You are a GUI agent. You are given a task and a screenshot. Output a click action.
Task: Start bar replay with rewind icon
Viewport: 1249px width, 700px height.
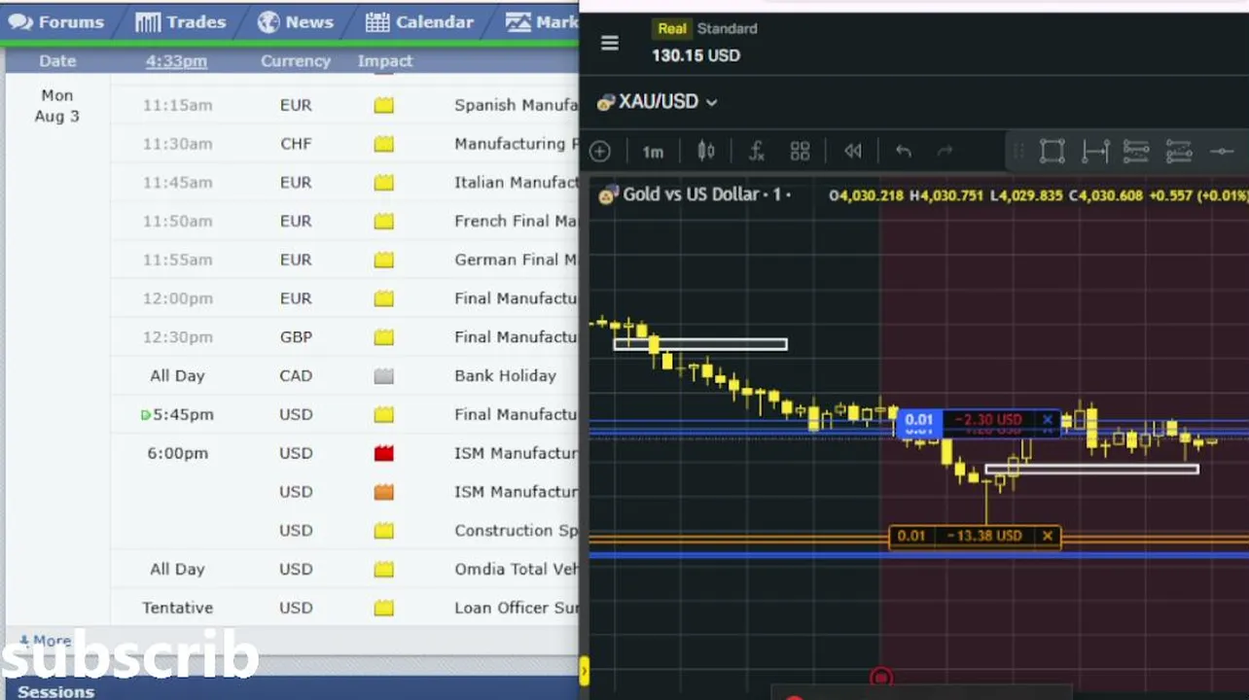[x=853, y=151]
